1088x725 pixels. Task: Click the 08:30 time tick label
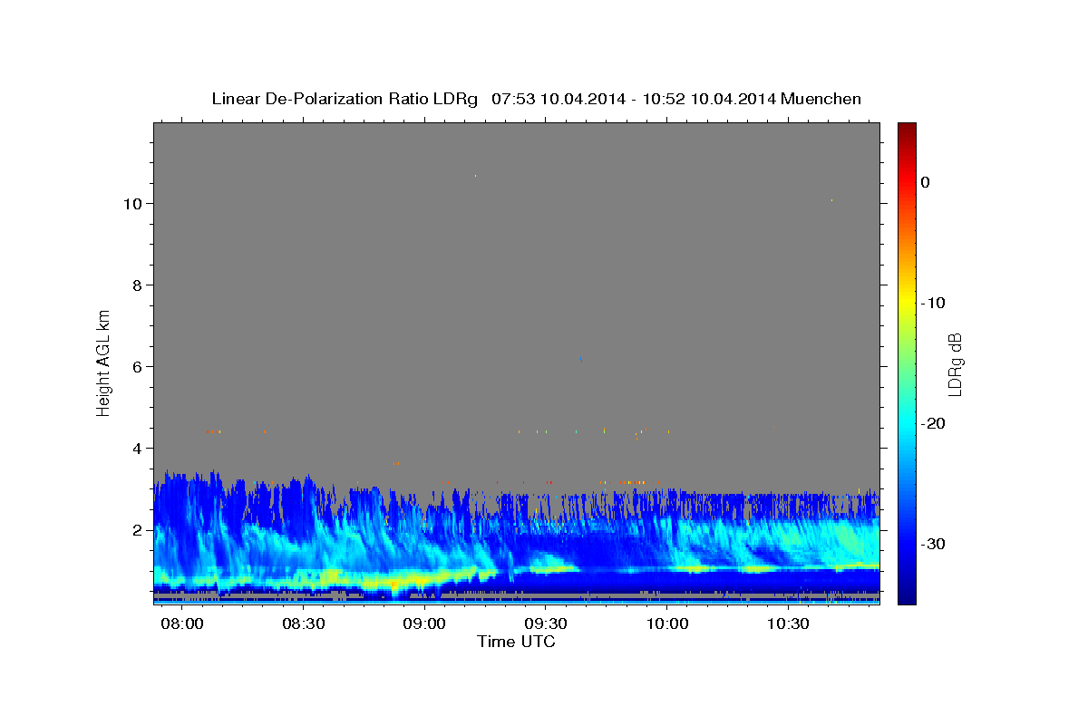coord(304,624)
